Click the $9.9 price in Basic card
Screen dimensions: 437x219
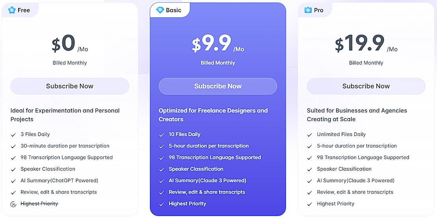tap(212, 44)
